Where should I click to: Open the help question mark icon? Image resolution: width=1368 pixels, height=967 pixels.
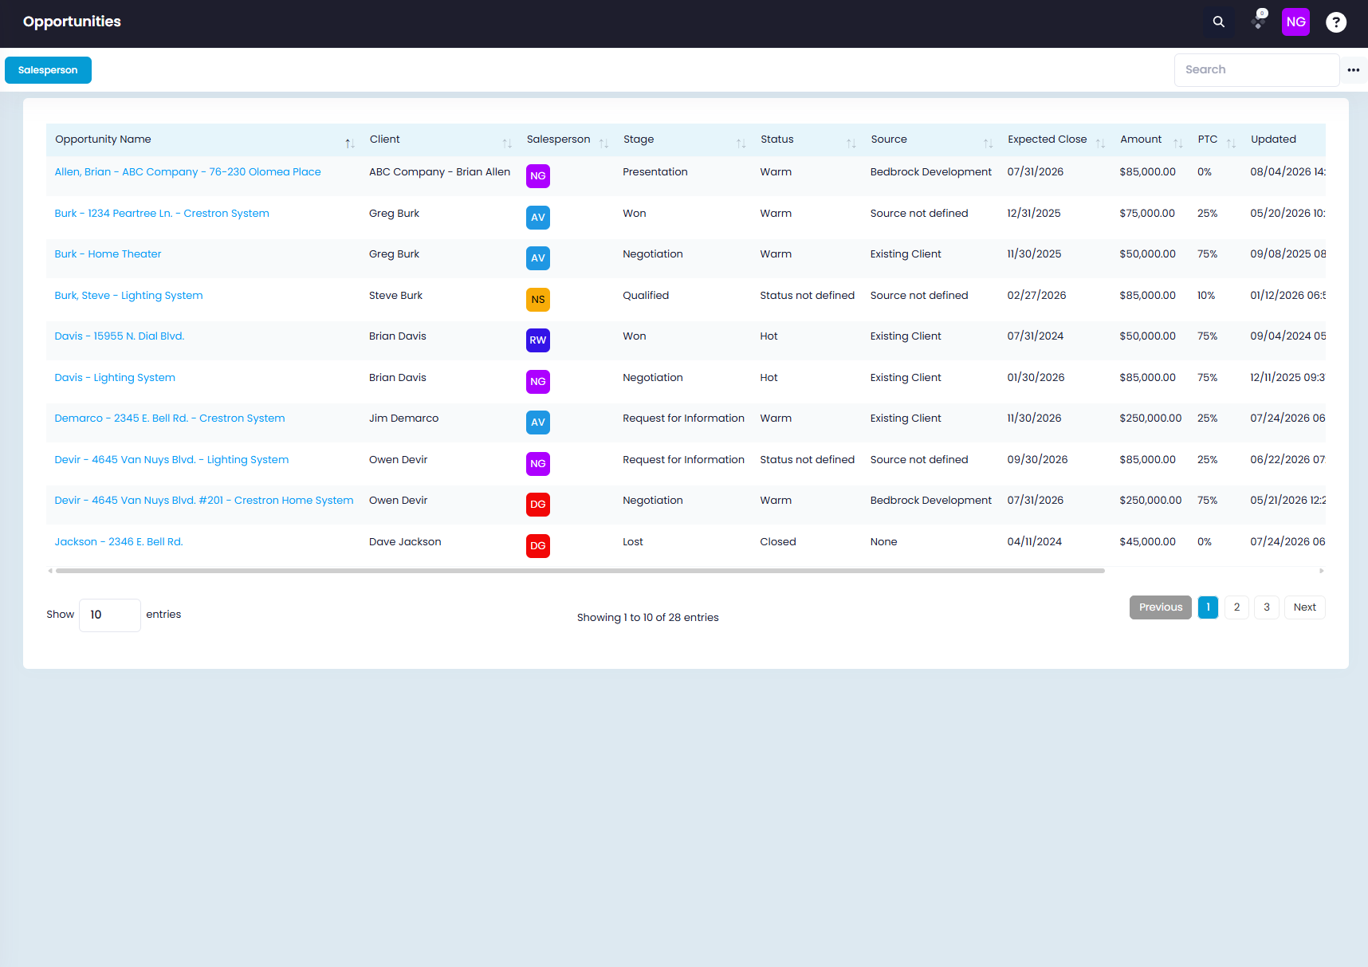[x=1335, y=22]
